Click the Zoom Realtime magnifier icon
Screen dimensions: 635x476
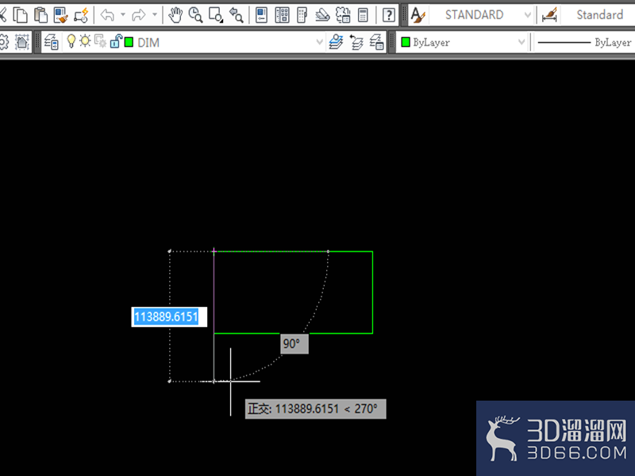[195, 15]
